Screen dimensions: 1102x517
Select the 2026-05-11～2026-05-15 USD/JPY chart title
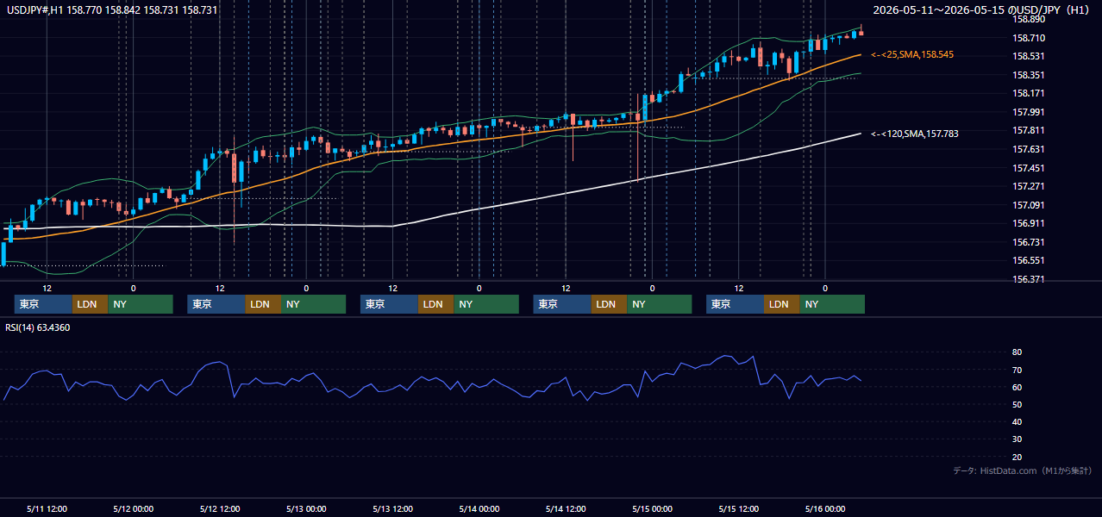tap(983, 10)
